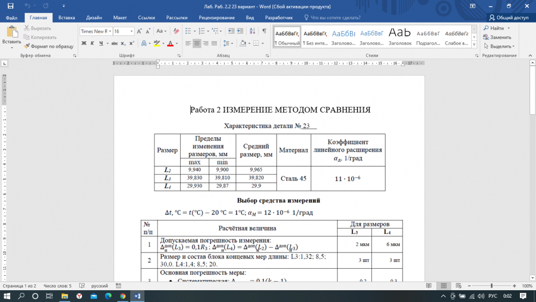Viewport: 536px width, 302px height.
Task: Activate Формат по образцу painter
Action: coord(49,46)
